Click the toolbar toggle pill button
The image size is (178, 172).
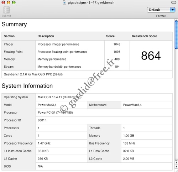pyautogui.click(x=174, y=2)
